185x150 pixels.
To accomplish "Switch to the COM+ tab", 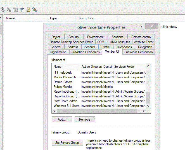I will click(x=102, y=42).
